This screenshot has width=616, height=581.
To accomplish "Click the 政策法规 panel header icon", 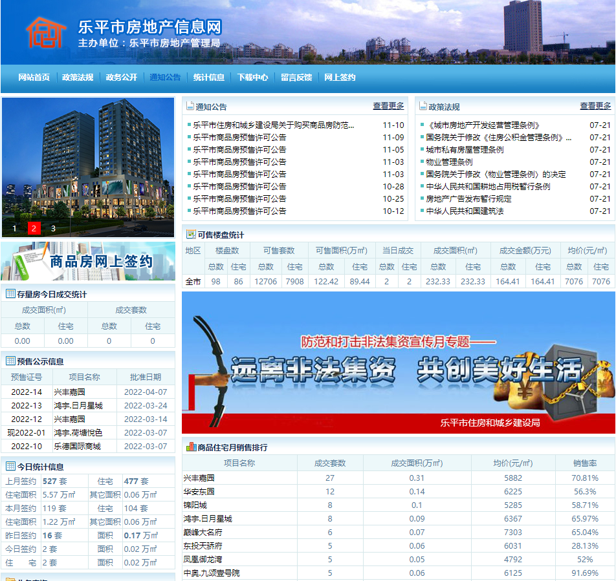I will 423,107.
